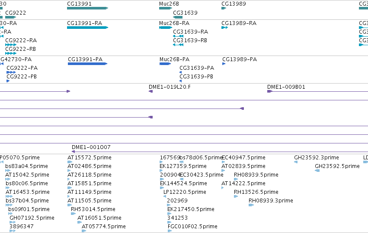Viewport: 368px width, 233px height.
Task: Click the CG13989 gene arrow
Action: pos(224,8)
